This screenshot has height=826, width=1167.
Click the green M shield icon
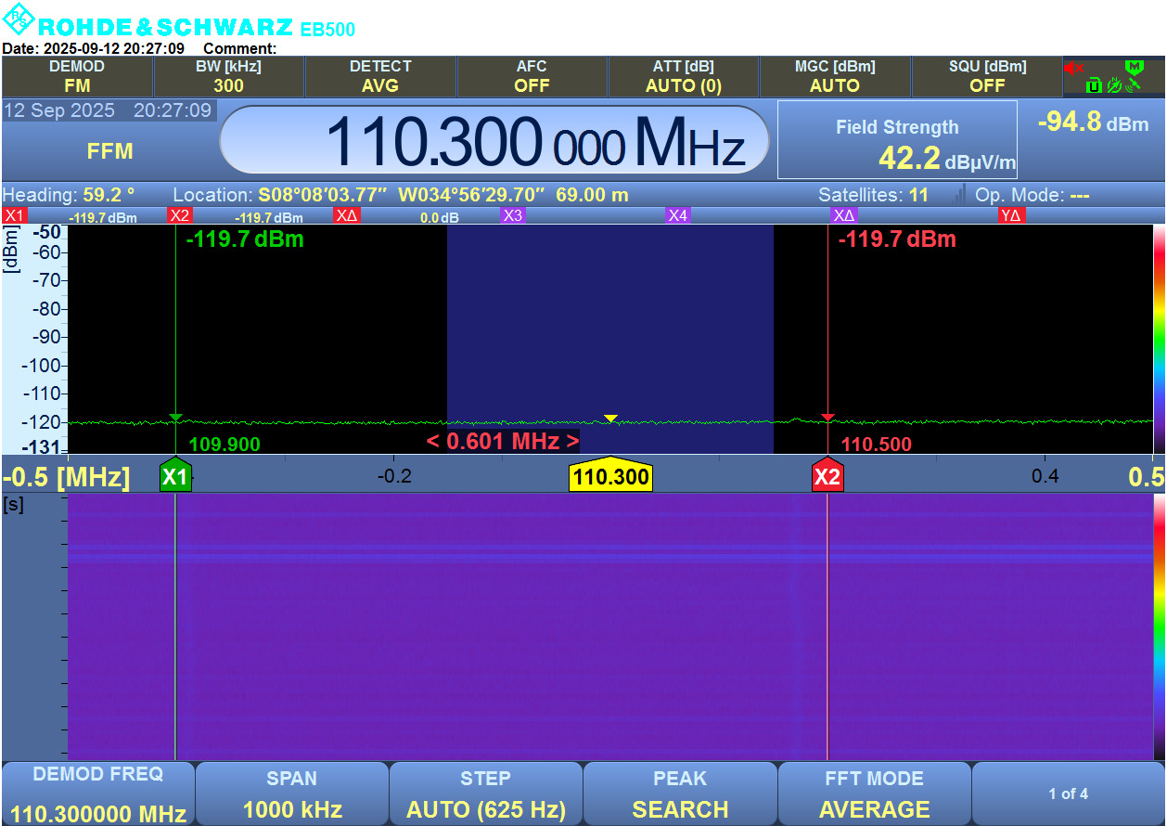(x=1134, y=67)
